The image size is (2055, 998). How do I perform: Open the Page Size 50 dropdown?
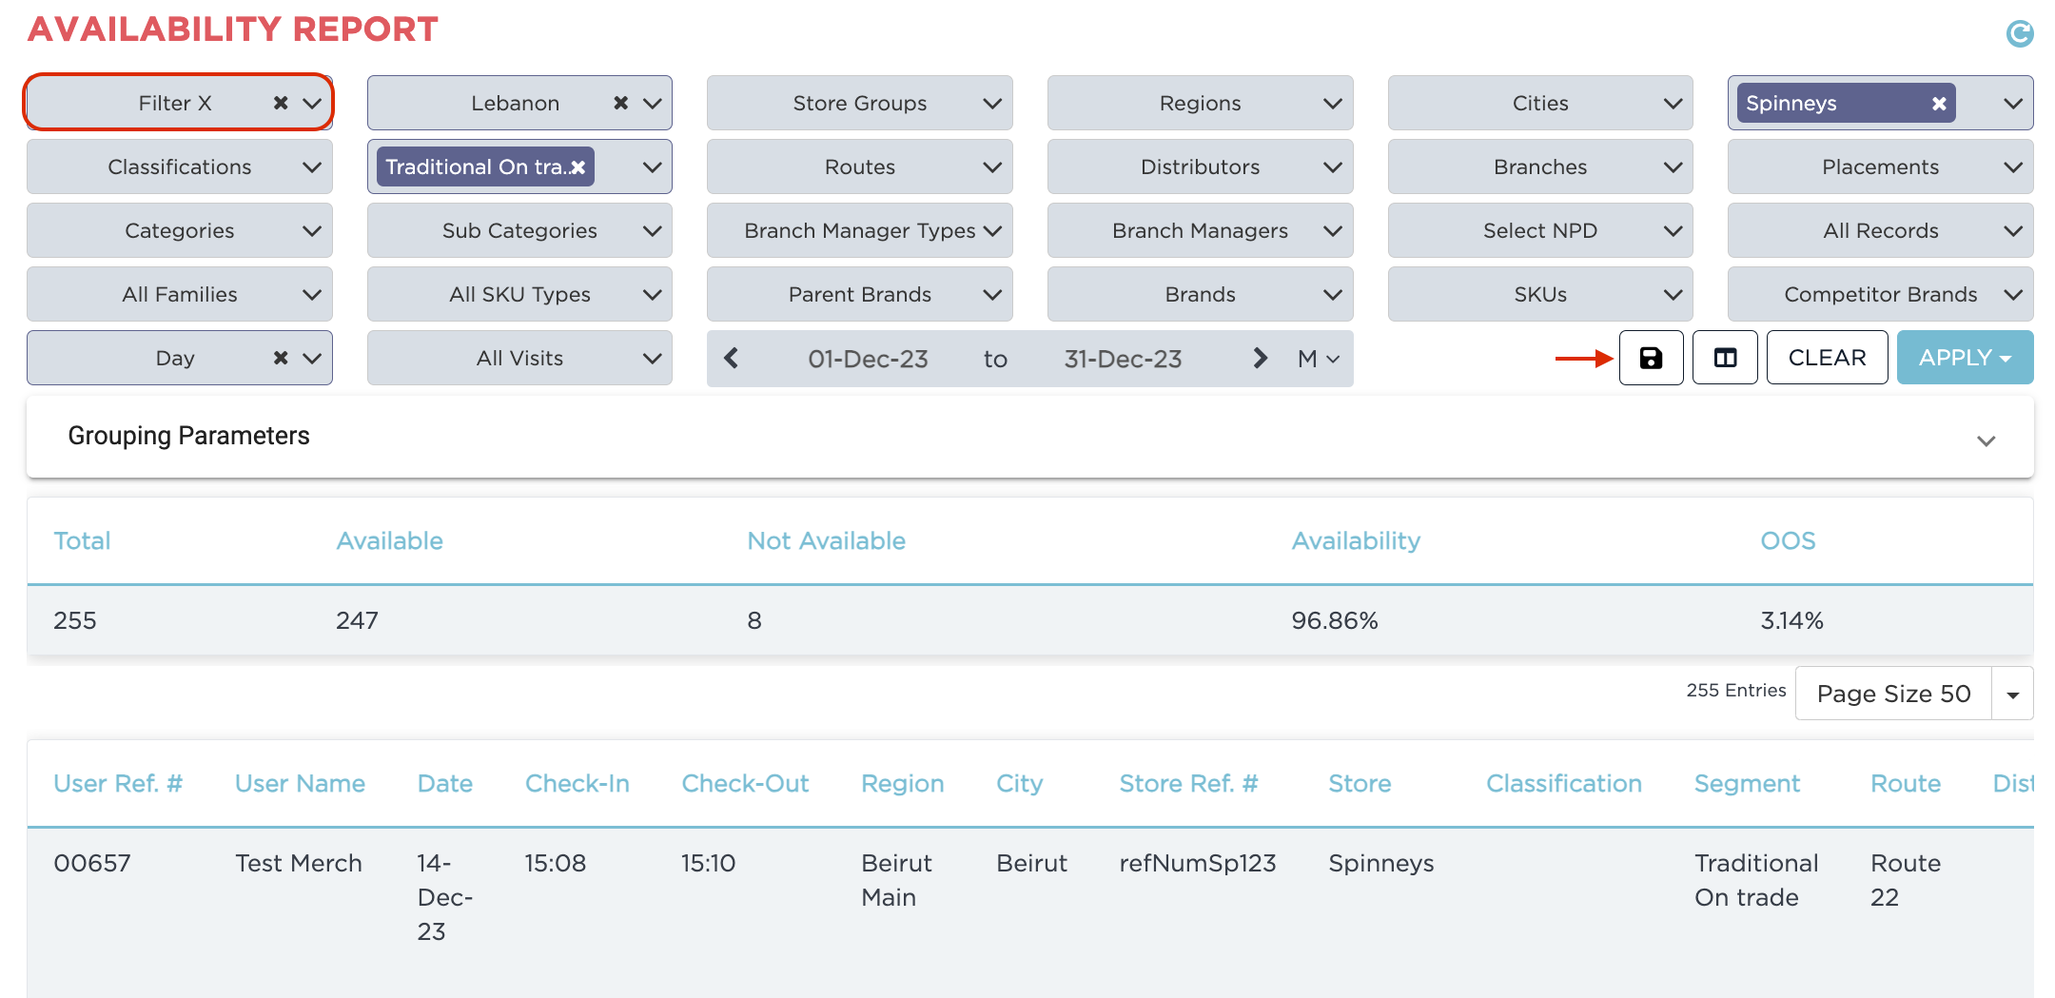pos(2012,695)
